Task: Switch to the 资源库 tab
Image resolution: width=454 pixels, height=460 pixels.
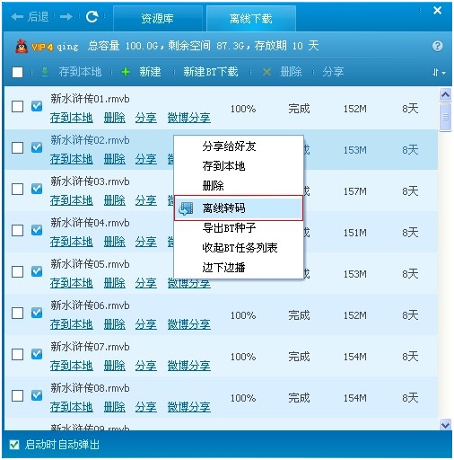Action: pyautogui.click(x=158, y=19)
